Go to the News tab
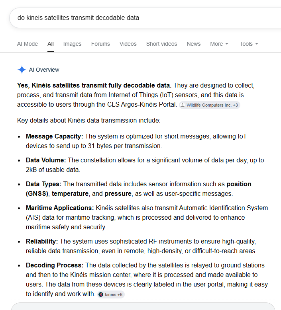Viewport: 281px width, 310px height. coord(193,44)
